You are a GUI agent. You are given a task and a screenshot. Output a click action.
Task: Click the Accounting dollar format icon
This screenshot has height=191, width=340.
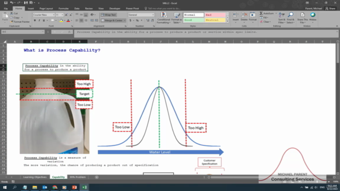pyautogui.click(x=130, y=20)
